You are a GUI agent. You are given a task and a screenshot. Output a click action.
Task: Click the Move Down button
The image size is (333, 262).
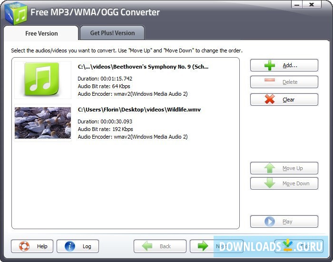(x=284, y=183)
